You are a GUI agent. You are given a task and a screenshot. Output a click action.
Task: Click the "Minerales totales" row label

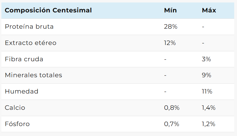(33, 75)
